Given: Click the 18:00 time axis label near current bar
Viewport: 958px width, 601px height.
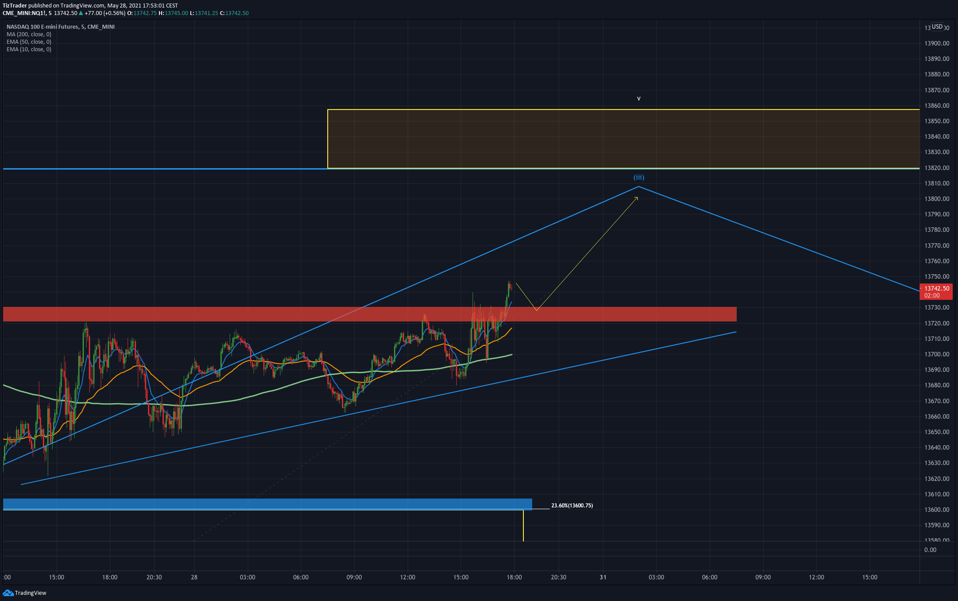Looking at the screenshot, I should point(514,577).
